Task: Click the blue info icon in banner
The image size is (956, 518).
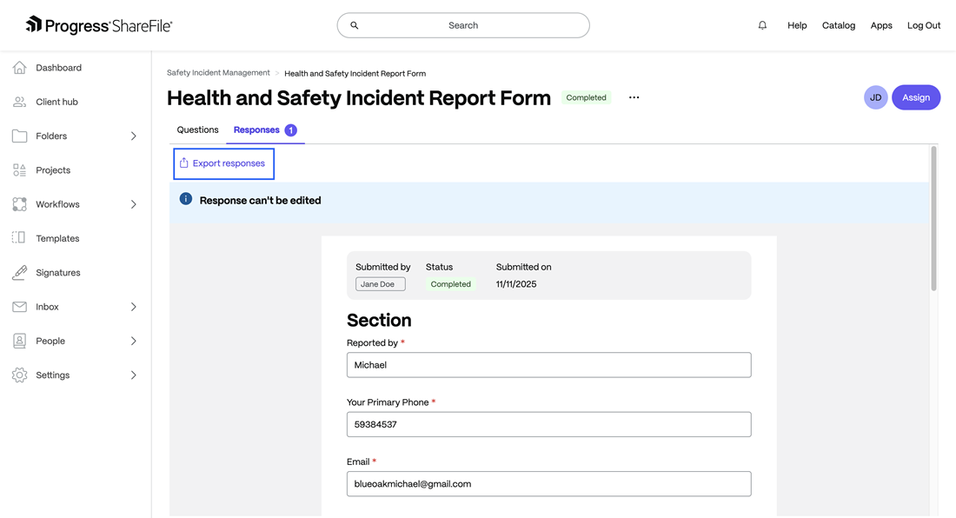Action: click(x=186, y=199)
